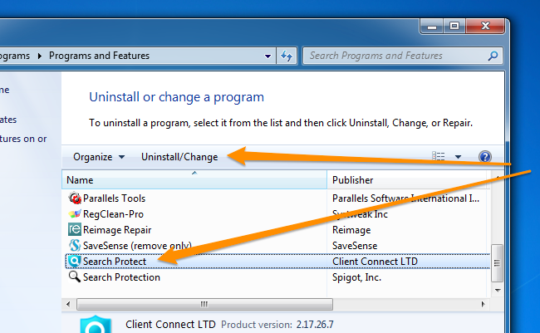Select the Reimage Repair name text
Screen dimensions: 540x333
117,230
